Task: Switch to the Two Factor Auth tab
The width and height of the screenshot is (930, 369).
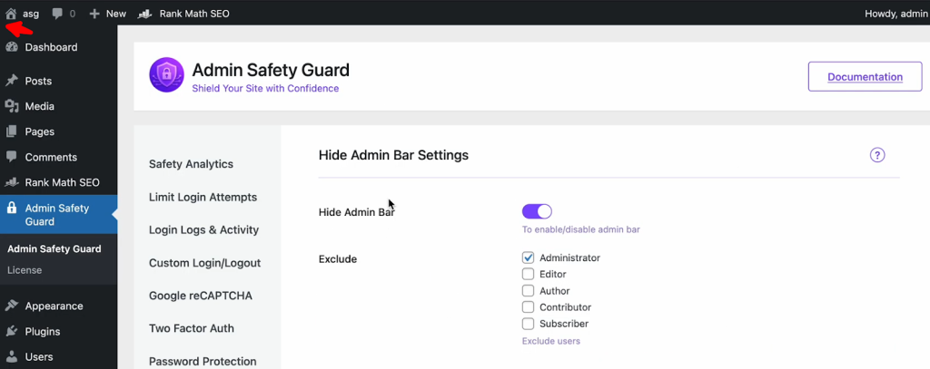Action: tap(191, 328)
